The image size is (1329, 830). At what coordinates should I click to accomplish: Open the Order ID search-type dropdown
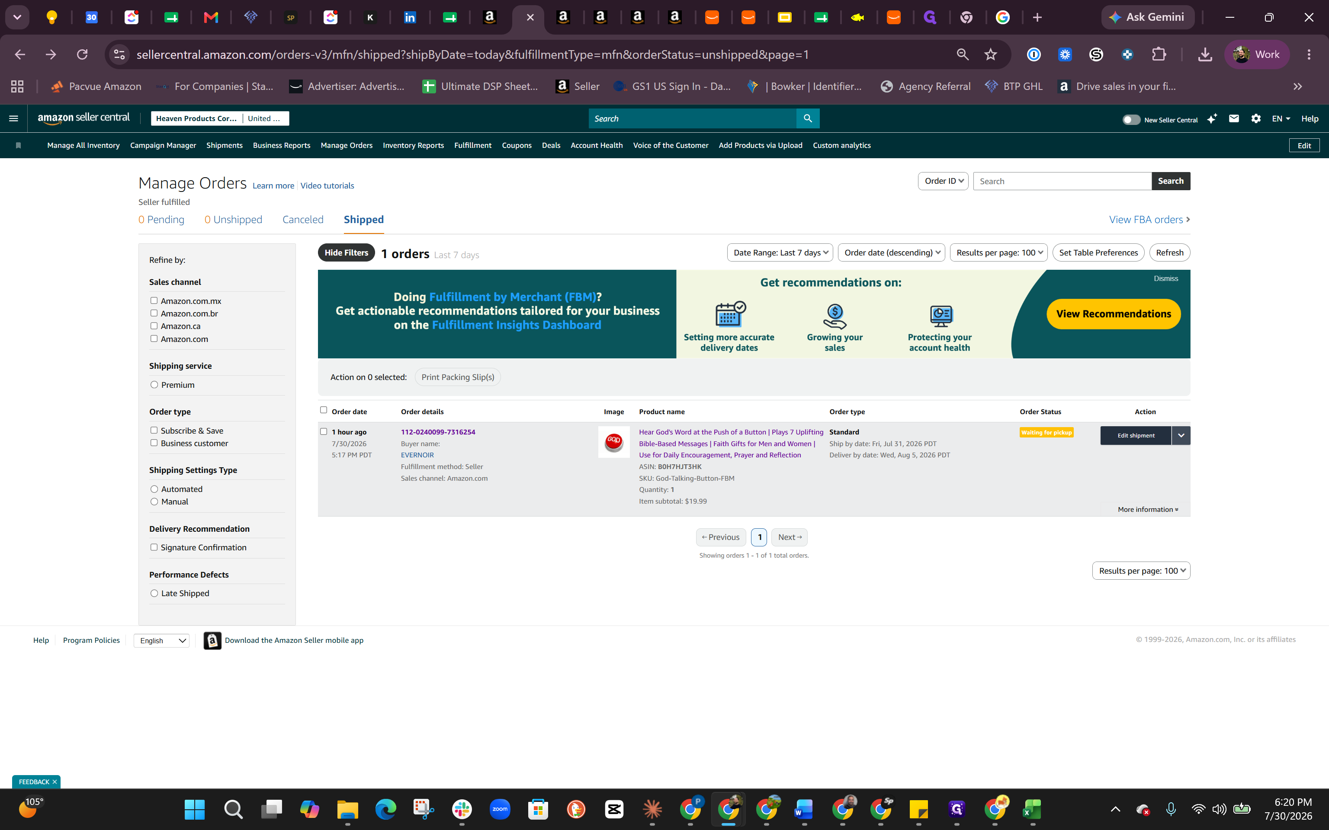[943, 181]
